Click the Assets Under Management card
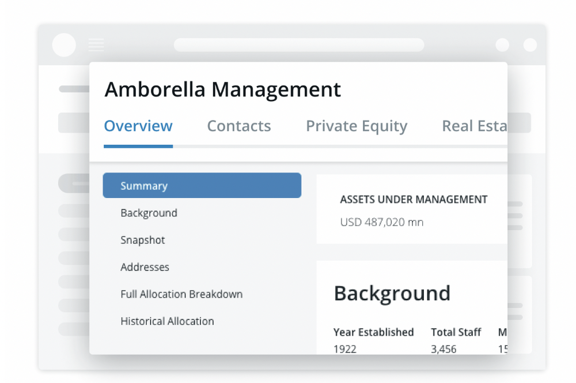 (x=412, y=209)
